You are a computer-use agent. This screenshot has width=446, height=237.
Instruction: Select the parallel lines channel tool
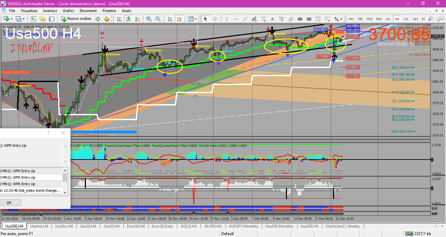tap(291, 19)
